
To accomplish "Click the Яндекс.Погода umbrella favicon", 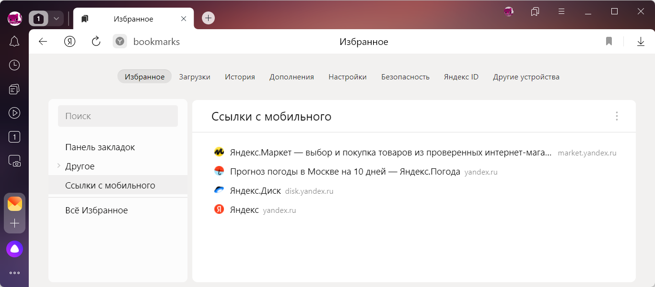I will tap(219, 171).
